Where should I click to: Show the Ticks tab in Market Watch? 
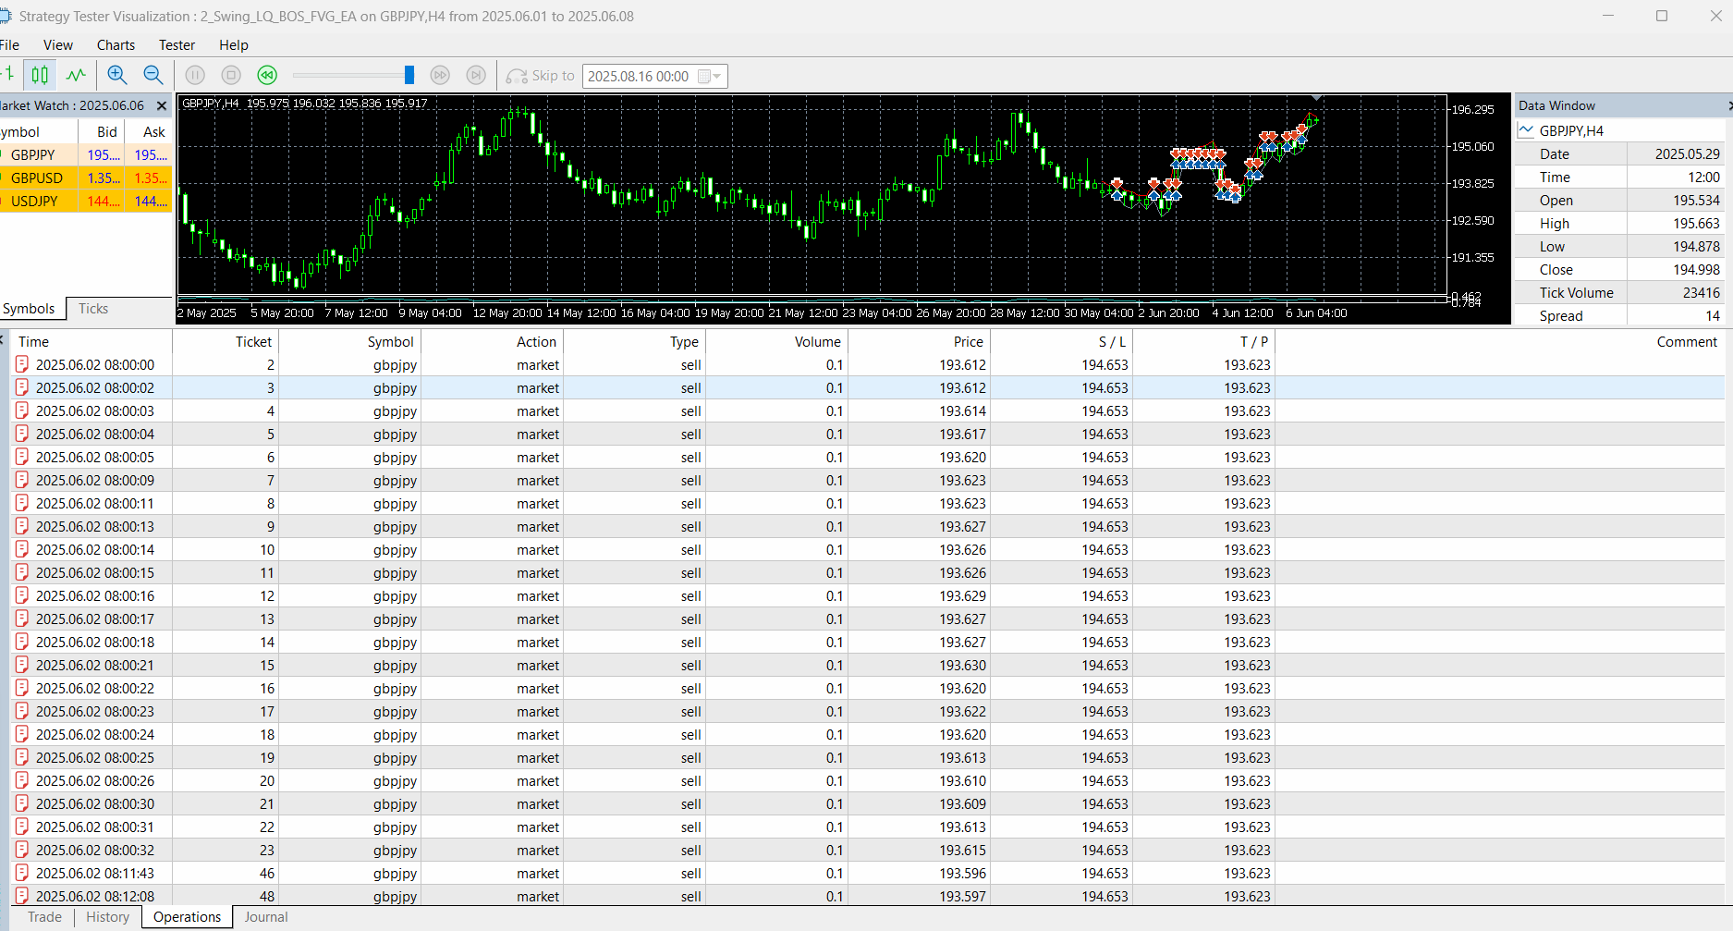point(92,309)
